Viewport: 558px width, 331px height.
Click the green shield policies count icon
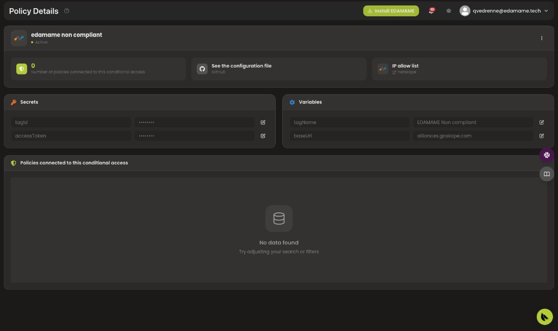click(x=22, y=69)
